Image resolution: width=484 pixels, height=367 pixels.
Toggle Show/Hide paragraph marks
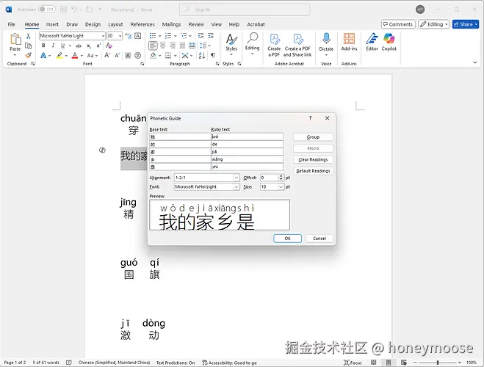(213, 56)
